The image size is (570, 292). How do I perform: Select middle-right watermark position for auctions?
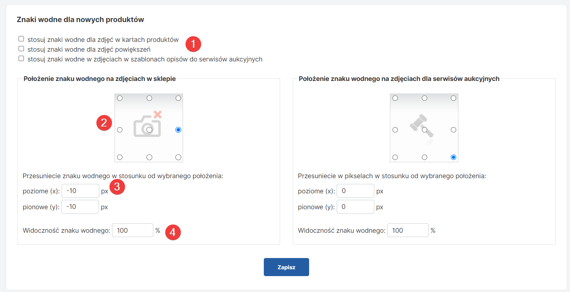tap(453, 130)
